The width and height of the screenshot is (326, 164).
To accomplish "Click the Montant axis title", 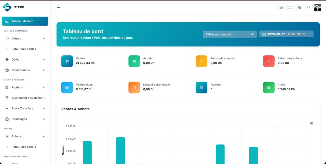I will pos(63,150).
